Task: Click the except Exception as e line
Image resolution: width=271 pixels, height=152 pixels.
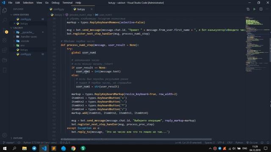Action: click(83, 128)
